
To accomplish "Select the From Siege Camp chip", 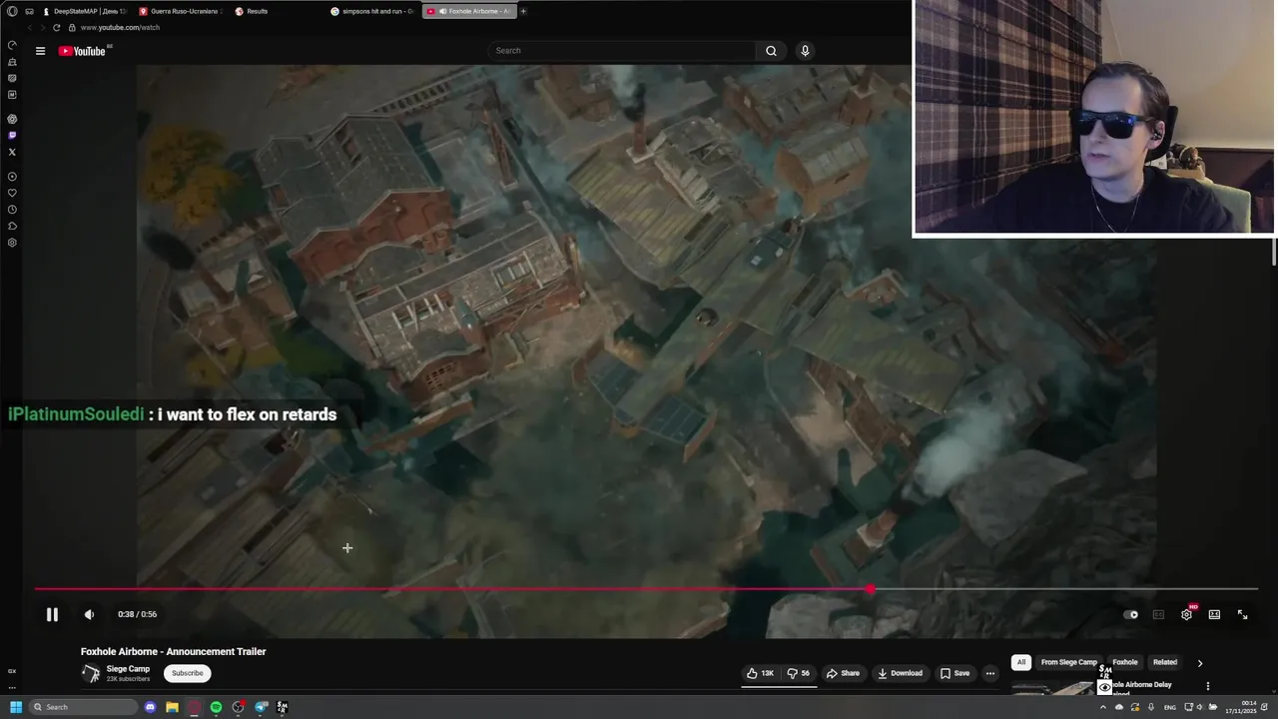I will (x=1068, y=662).
